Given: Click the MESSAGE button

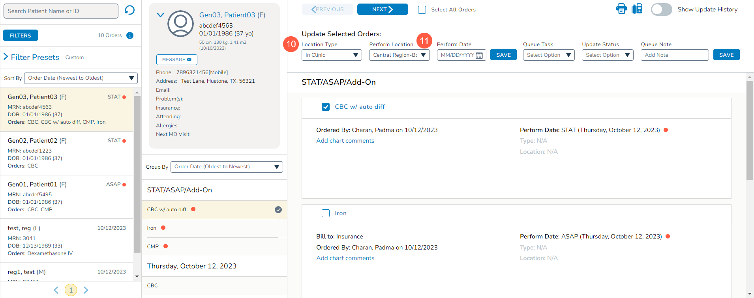Looking at the screenshot, I should click(176, 60).
